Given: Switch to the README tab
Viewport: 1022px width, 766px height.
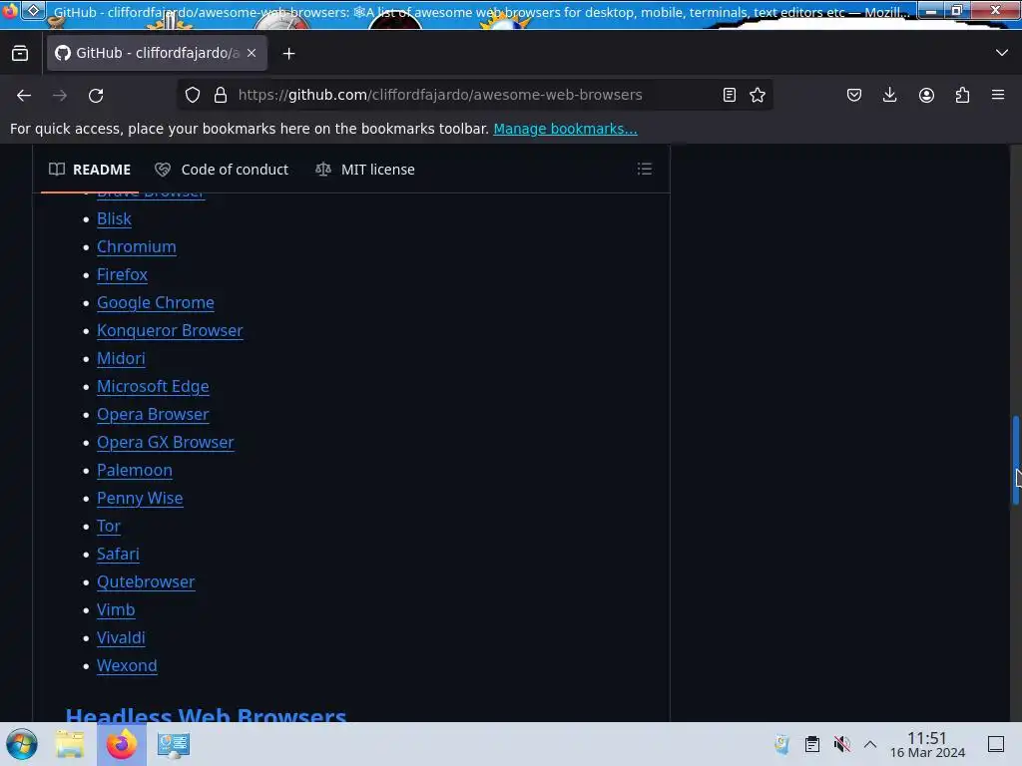Looking at the screenshot, I should pyautogui.click(x=90, y=170).
